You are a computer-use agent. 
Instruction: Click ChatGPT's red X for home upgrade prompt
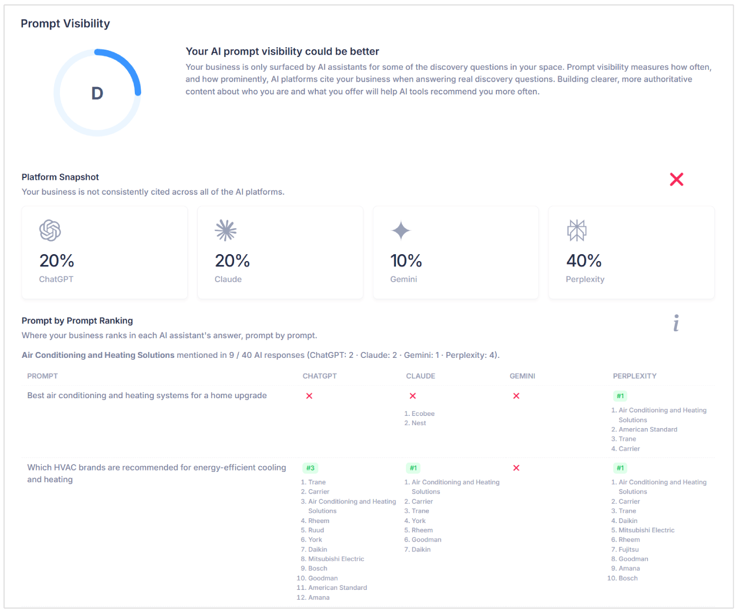(309, 396)
